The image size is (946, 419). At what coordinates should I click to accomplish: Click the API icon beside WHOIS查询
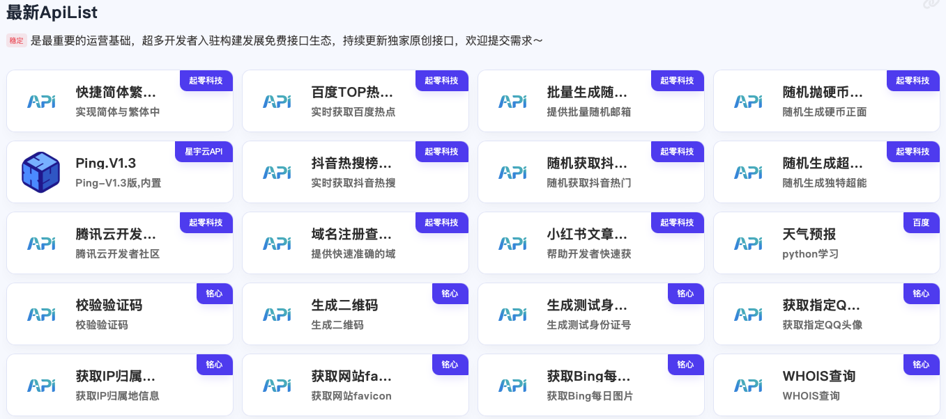[748, 385]
